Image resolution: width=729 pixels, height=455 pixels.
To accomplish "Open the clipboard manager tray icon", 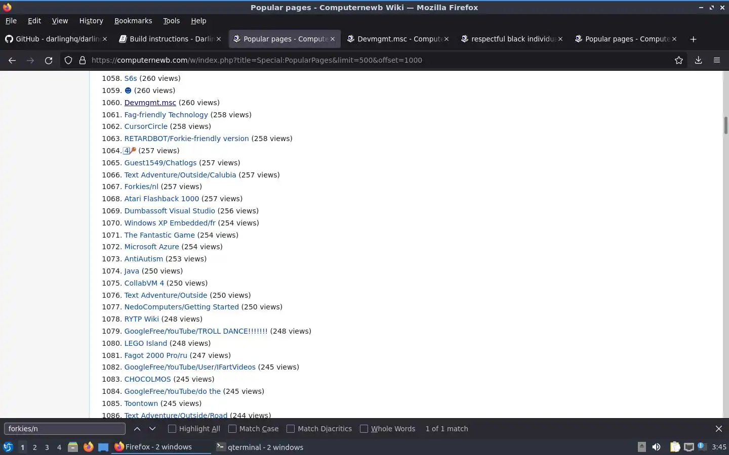I will (675, 447).
